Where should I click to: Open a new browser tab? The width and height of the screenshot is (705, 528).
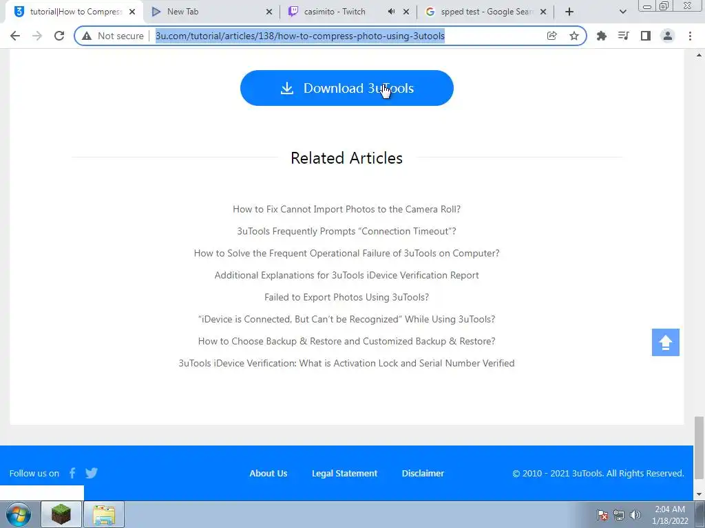click(569, 12)
